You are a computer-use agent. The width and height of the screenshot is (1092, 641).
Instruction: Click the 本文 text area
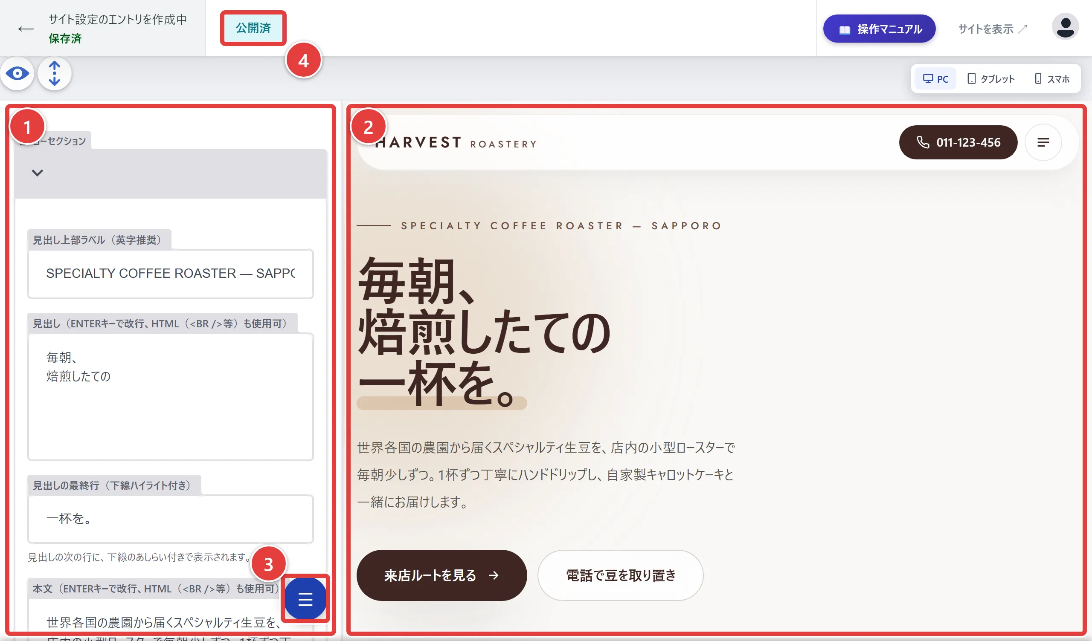tap(170, 619)
